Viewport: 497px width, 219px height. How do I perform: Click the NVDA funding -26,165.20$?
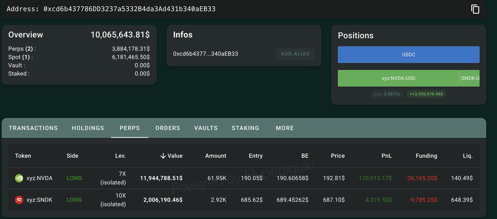pos(422,179)
